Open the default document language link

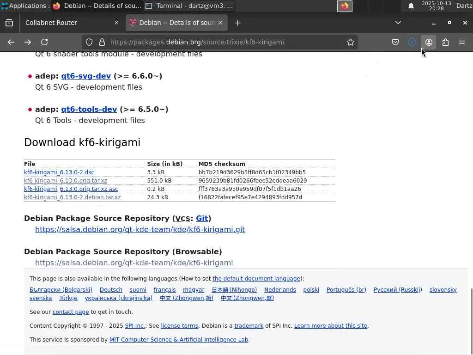[x=256, y=279]
